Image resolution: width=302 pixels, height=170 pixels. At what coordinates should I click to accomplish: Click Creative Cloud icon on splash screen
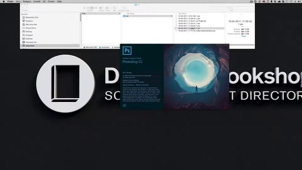(125, 105)
